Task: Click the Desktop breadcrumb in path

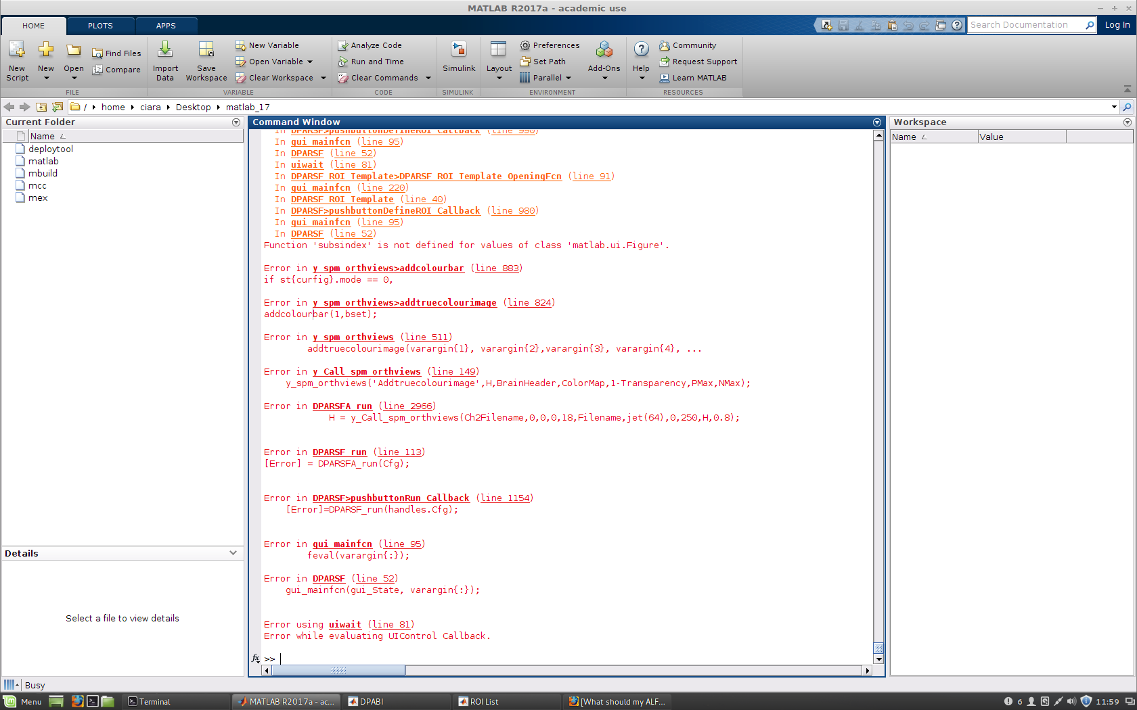Action: pyautogui.click(x=194, y=107)
